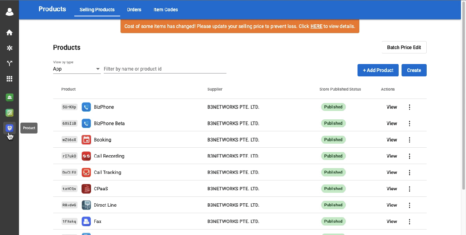
Task: Click the Batch Price Edit button
Action: coord(404,47)
